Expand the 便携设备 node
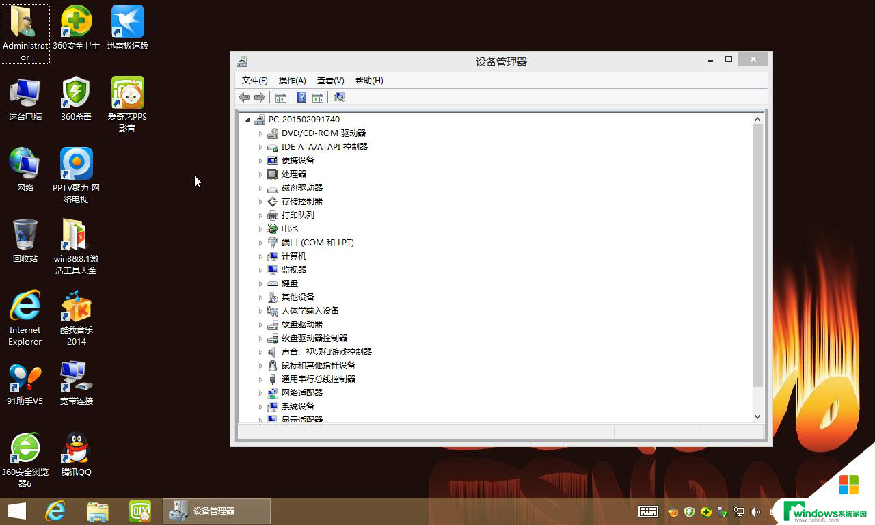The height and width of the screenshot is (525, 875). pyautogui.click(x=260, y=161)
